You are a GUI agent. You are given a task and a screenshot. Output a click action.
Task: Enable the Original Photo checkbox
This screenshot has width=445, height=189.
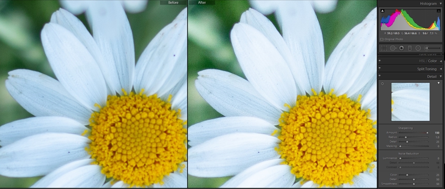[382, 39]
